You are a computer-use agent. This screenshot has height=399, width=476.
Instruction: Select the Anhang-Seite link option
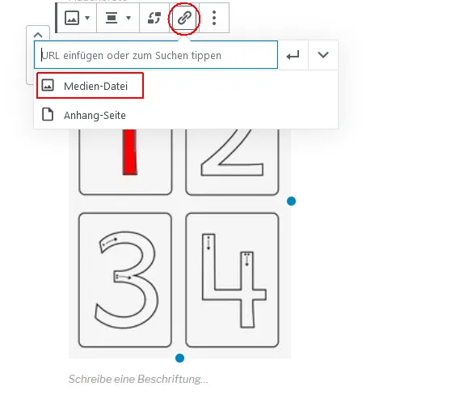coord(186,115)
